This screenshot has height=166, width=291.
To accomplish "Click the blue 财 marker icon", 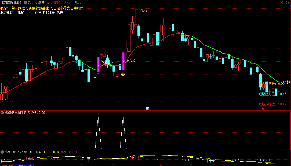I will click(148, 108).
